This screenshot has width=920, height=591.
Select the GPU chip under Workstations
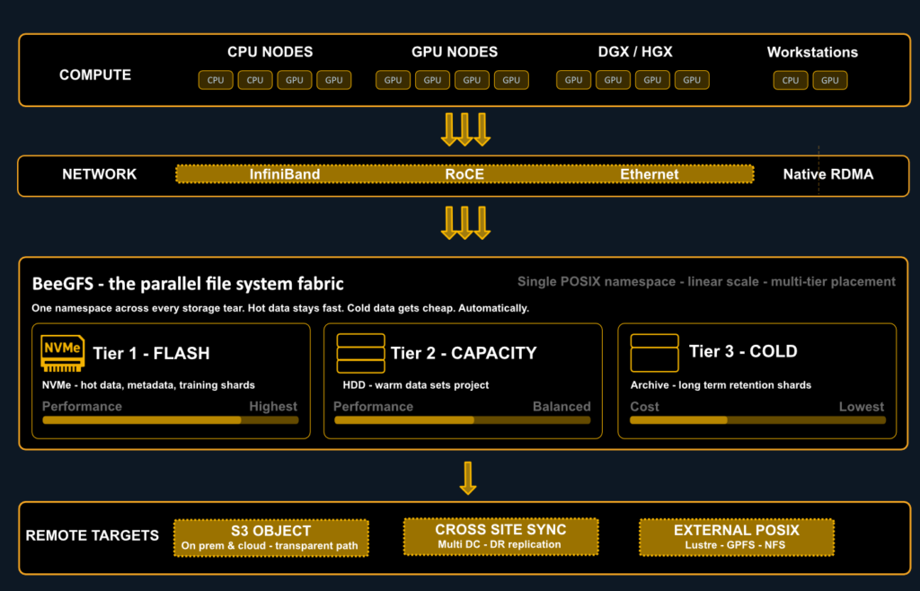pos(829,80)
